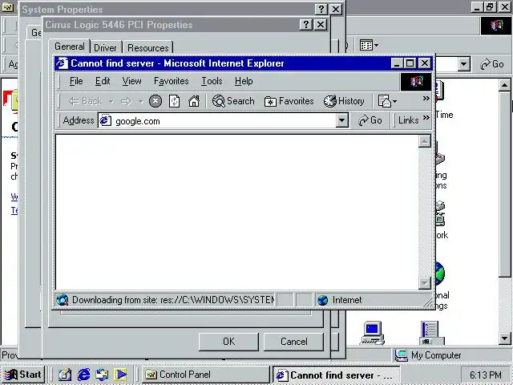Click fourth Quick Launch channels icon

[120, 375]
